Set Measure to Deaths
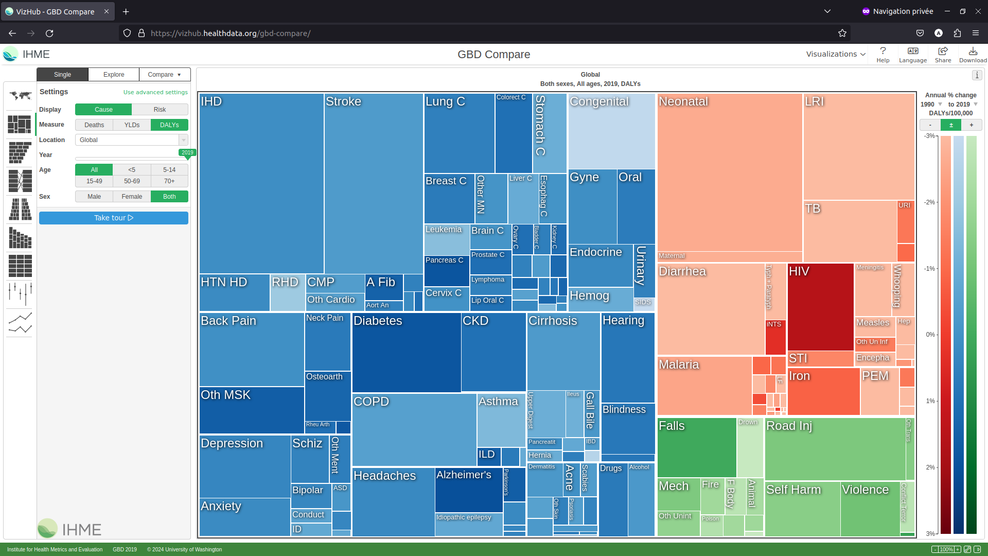Viewport: 988px width, 556px height. coord(94,125)
